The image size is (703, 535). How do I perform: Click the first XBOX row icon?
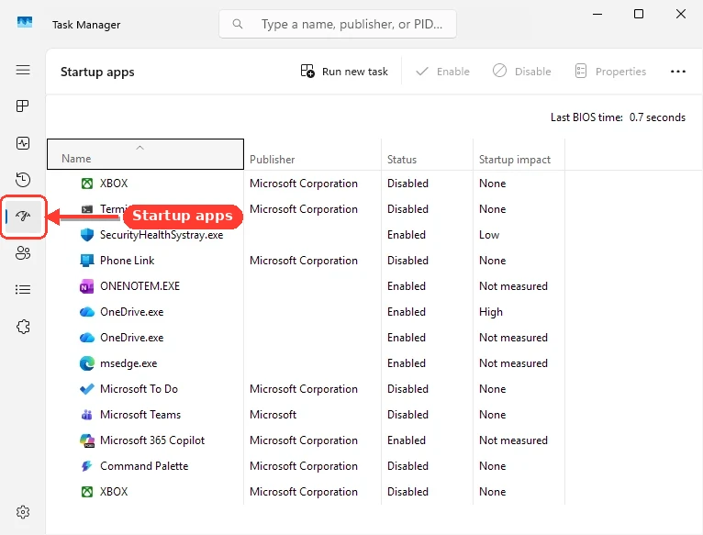(87, 184)
